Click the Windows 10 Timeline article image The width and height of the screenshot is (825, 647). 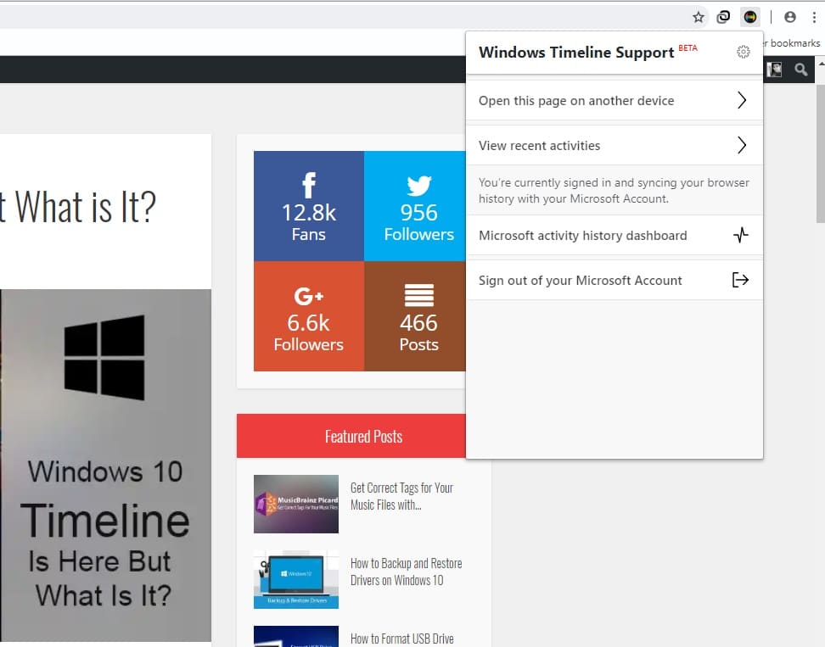pos(105,466)
